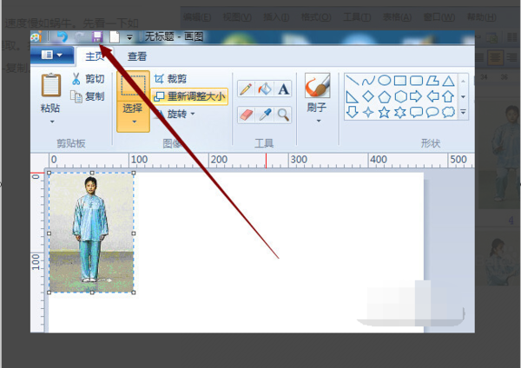Click the Redo arrow in Paint's title bar
Viewport: 521px width, 368px height.
[x=79, y=36]
